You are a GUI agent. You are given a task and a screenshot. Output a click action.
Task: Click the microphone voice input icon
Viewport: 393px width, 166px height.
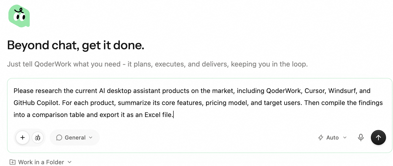361,137
